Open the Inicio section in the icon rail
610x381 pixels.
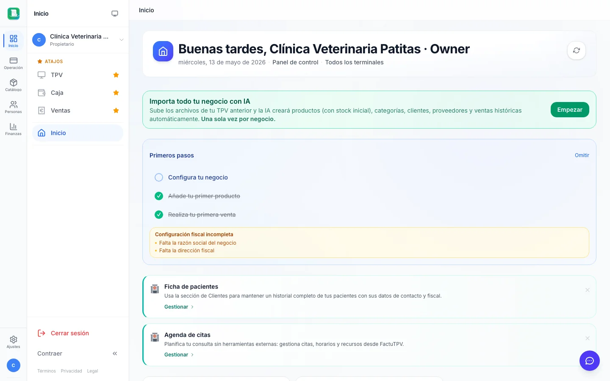[14, 41]
